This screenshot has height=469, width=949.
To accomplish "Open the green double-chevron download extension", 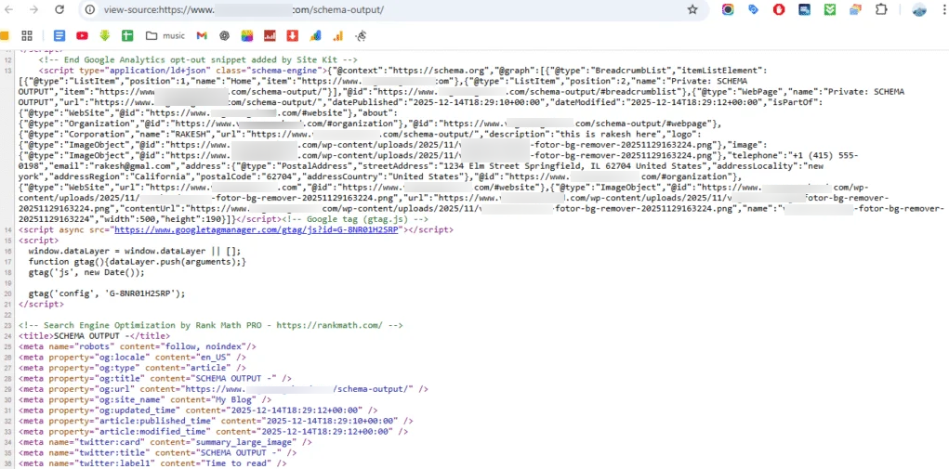I will coord(830,9).
